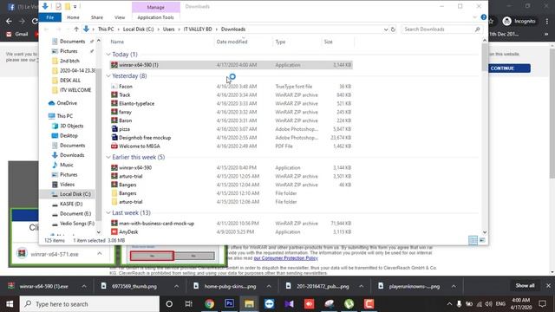Image resolution: width=555 pixels, height=312 pixels.
Task: Select KASFE (D:) drive
Action: click(71, 204)
